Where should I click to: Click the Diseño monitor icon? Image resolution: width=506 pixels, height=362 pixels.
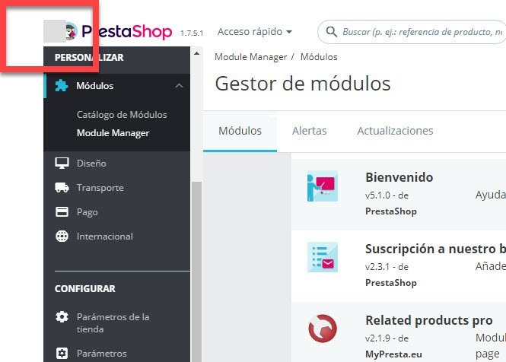[62, 163]
